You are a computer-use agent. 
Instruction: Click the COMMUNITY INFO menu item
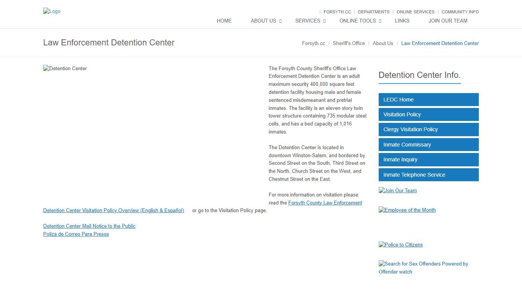click(x=460, y=12)
